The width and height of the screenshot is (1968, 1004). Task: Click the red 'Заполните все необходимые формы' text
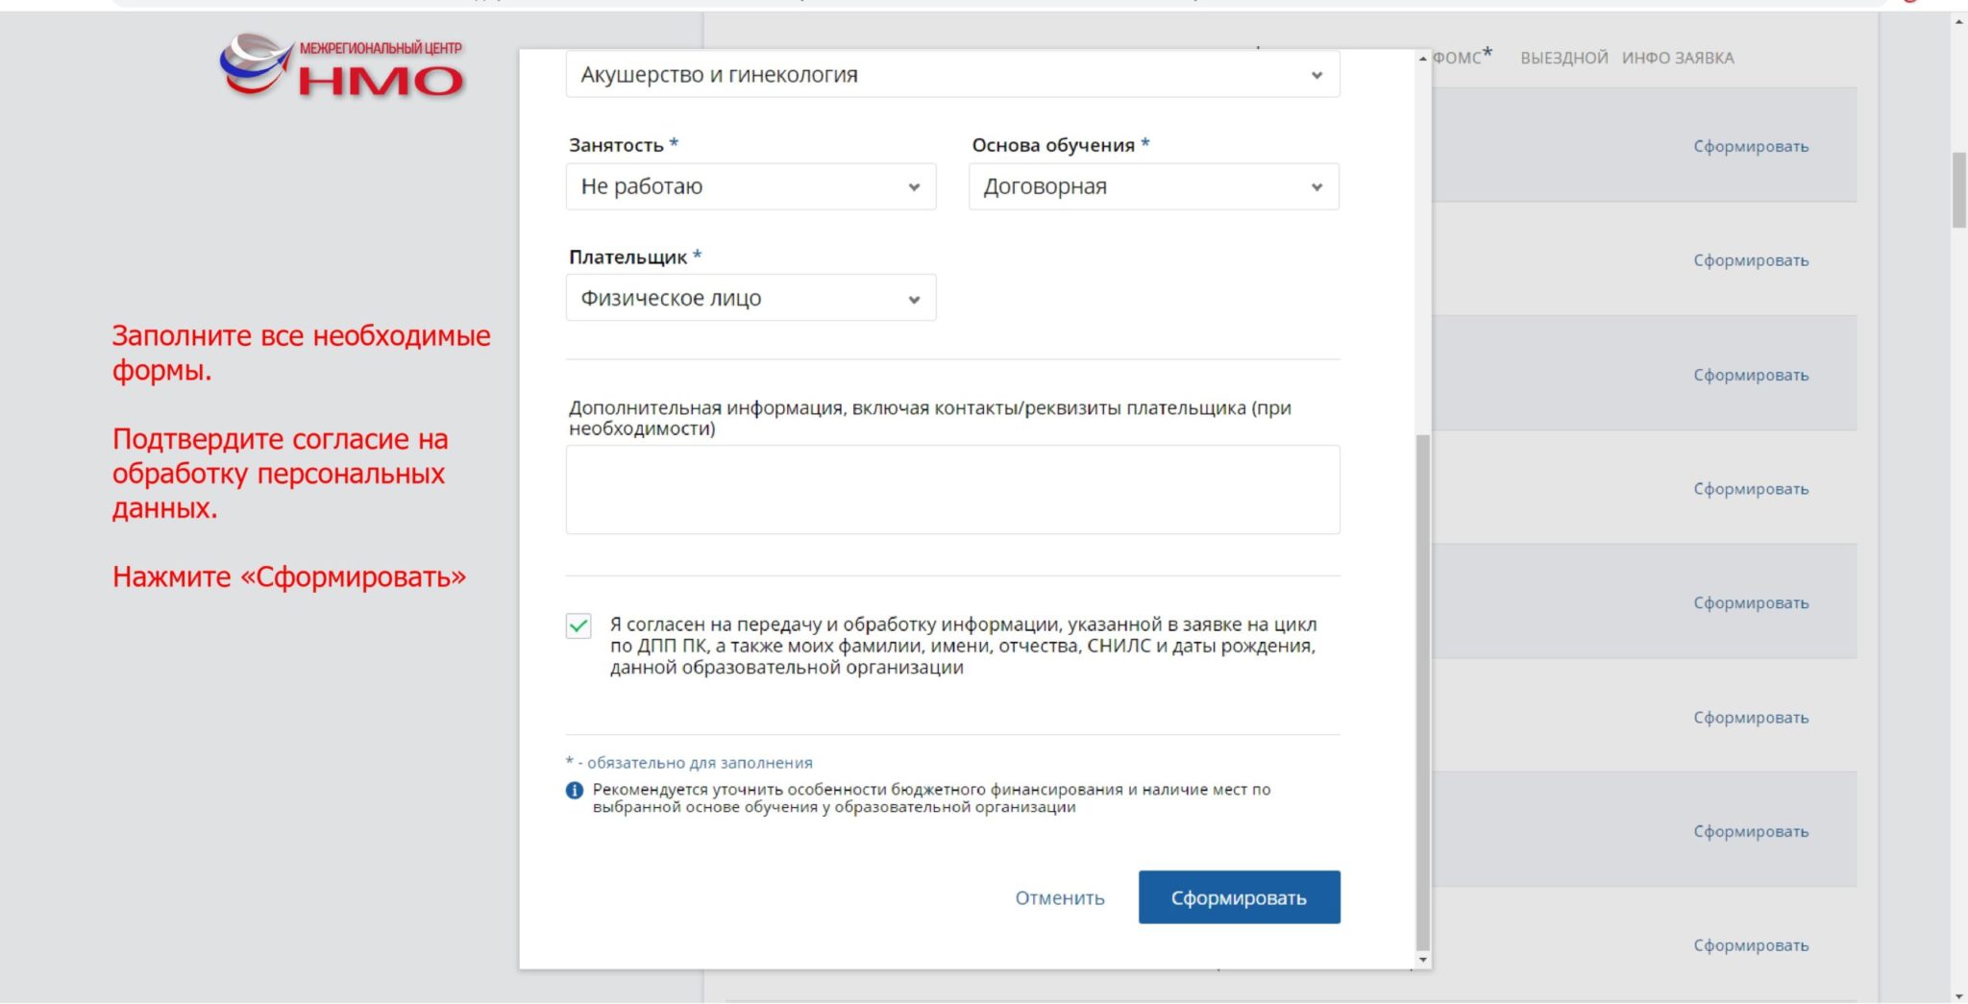point(301,353)
